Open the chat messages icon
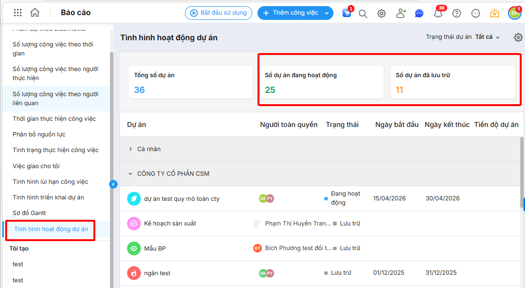The image size is (525, 288). tap(419, 13)
